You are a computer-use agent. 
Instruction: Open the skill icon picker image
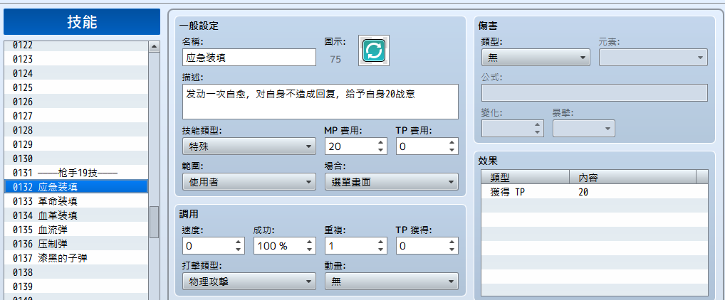374,50
